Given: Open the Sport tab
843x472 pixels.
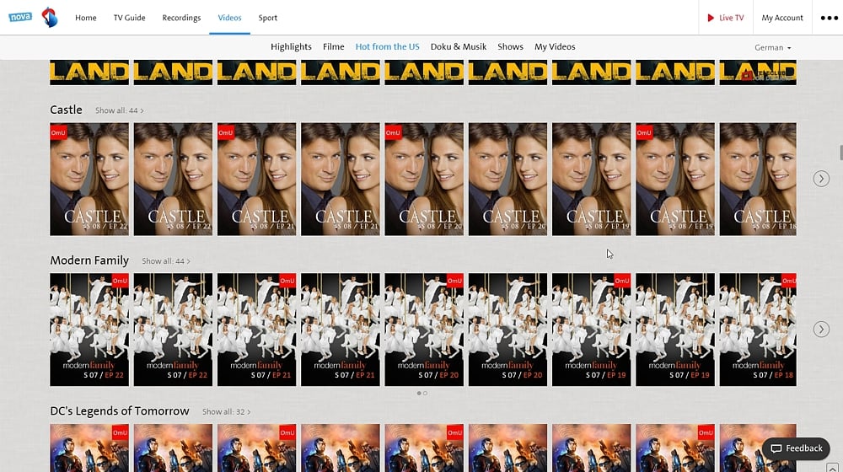Looking at the screenshot, I should click(x=268, y=18).
